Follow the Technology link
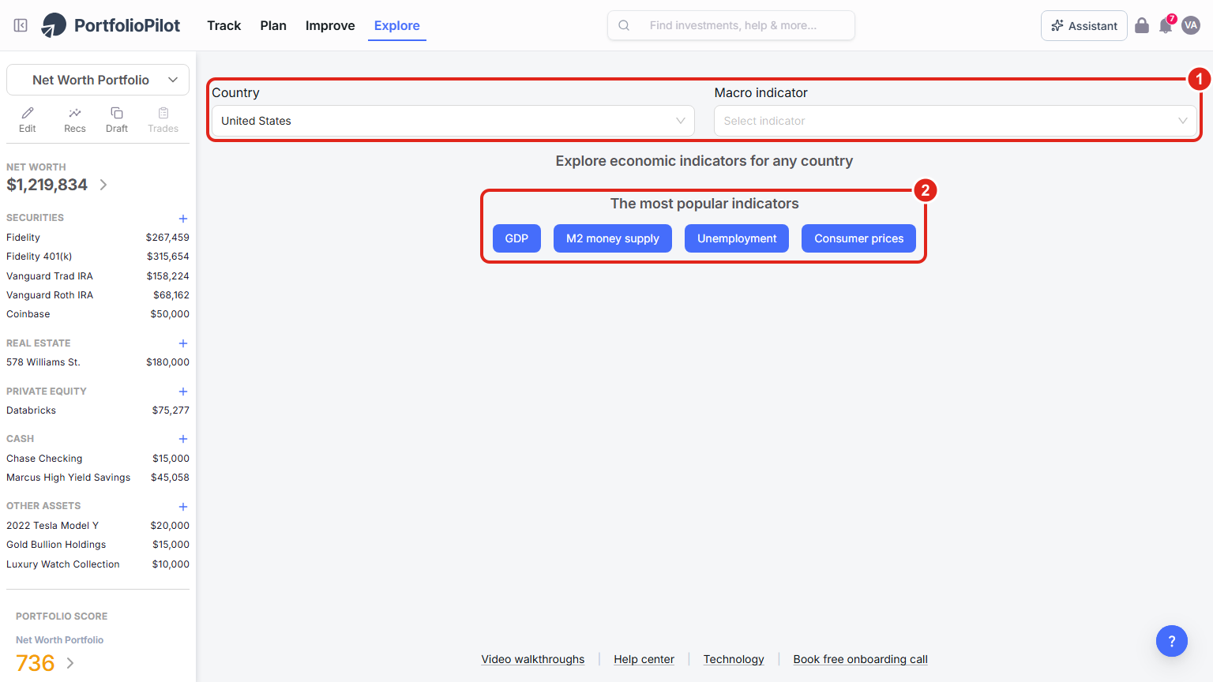This screenshot has height=682, width=1213. point(734,659)
